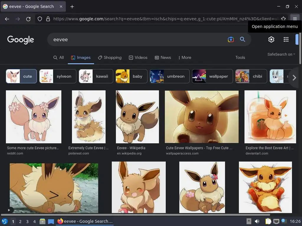The width and height of the screenshot is (302, 226).
Task: Open the SafeSearch on dropdown
Action: [281, 54]
